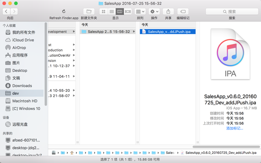Create a new folder using toolbar icon

tap(89, 11)
